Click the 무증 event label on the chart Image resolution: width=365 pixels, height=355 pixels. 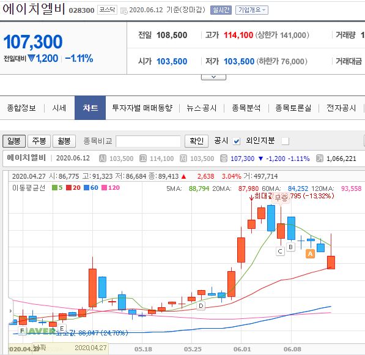tap(281, 198)
